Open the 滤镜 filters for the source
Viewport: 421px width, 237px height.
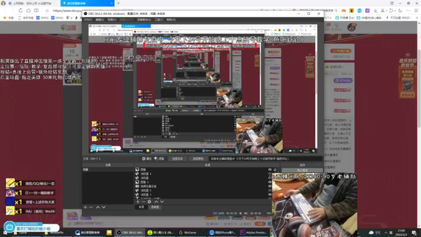click(159, 159)
